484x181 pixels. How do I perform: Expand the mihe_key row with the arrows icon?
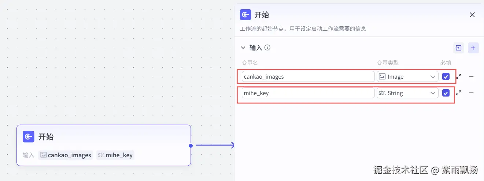point(459,93)
